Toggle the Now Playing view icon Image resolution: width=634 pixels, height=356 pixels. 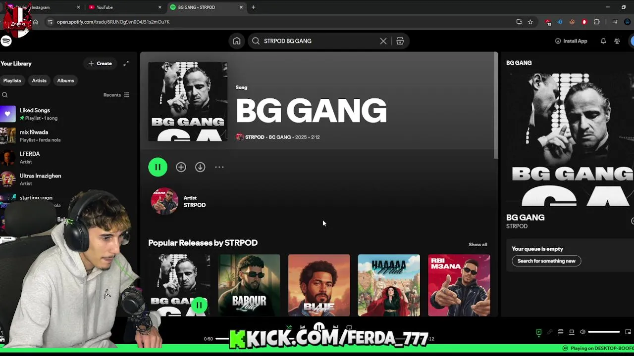click(539, 332)
